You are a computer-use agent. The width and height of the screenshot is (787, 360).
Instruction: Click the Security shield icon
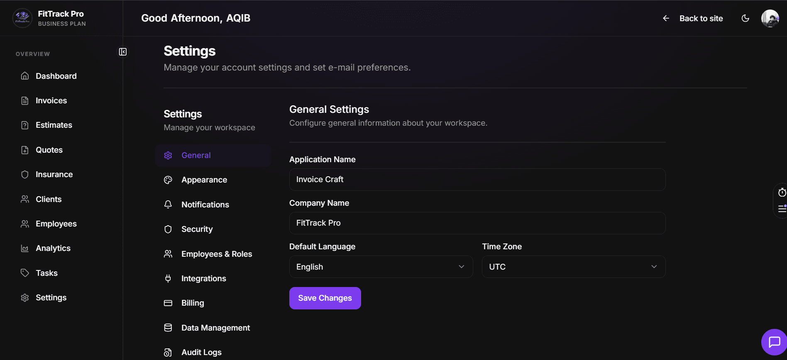pyautogui.click(x=168, y=229)
